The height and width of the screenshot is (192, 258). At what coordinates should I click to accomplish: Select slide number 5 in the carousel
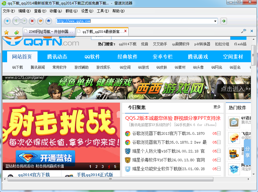point(115,167)
